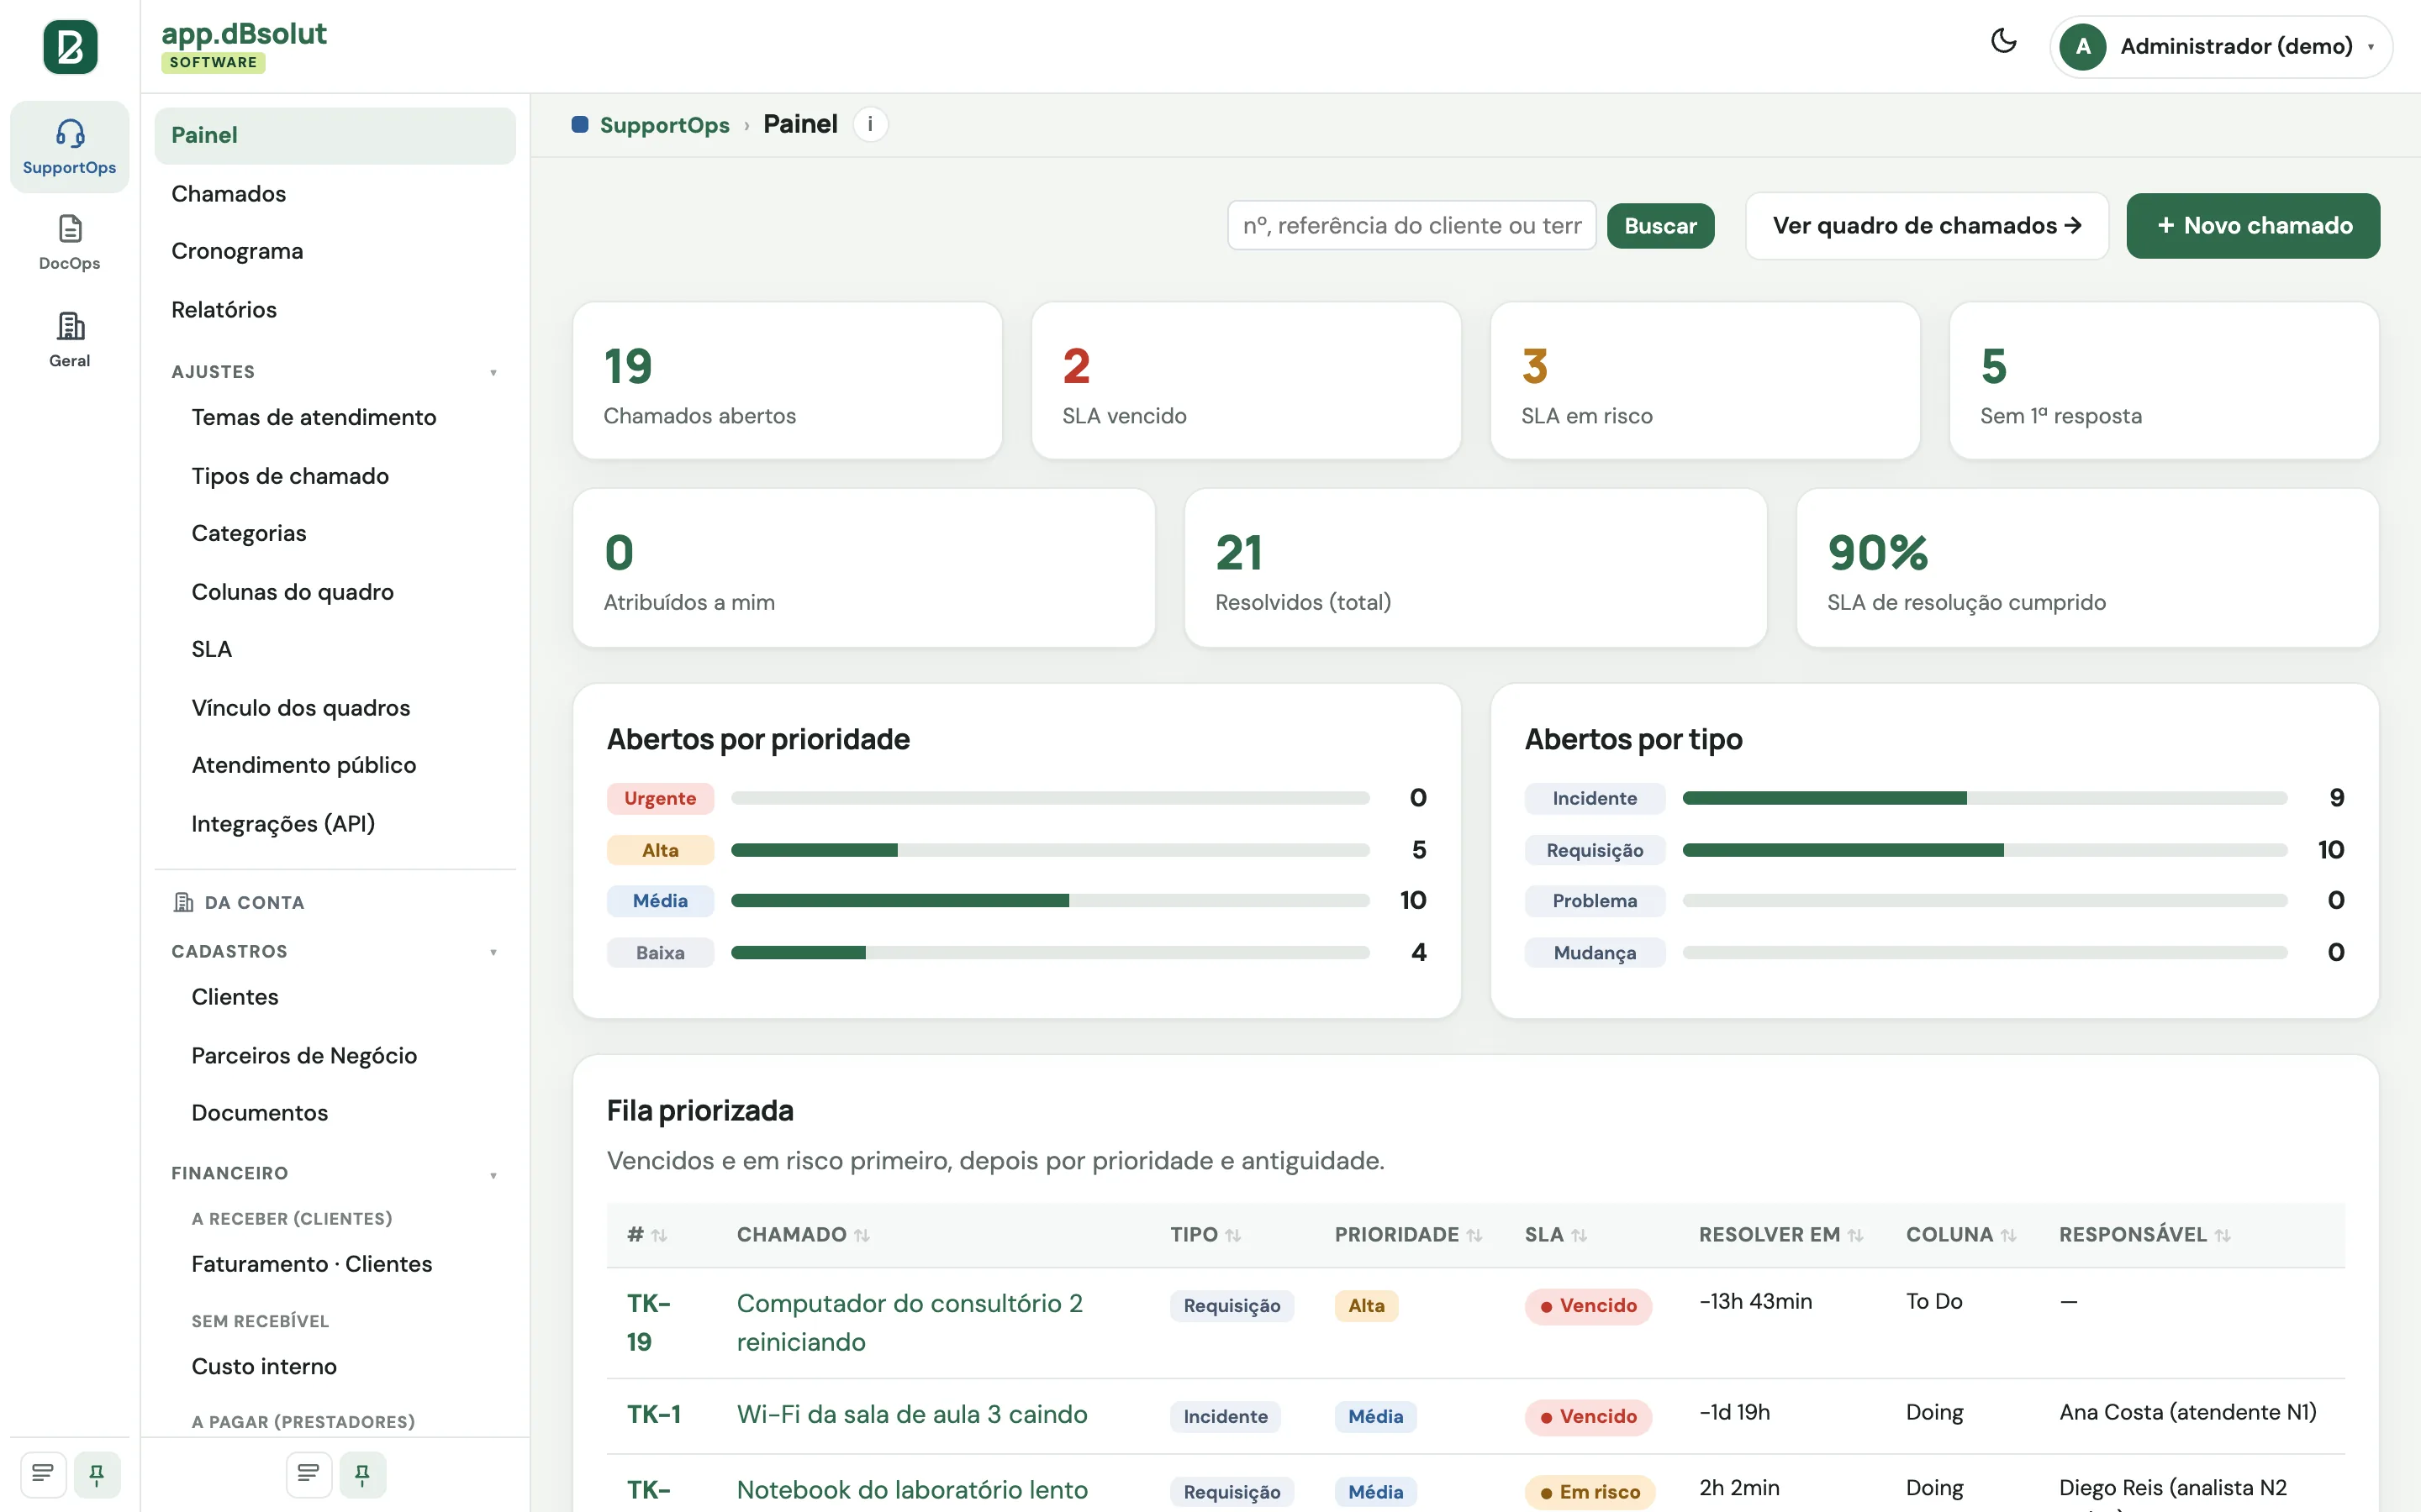Open the DocOps module icon
This screenshot has height=1512, width=2421.
(69, 243)
